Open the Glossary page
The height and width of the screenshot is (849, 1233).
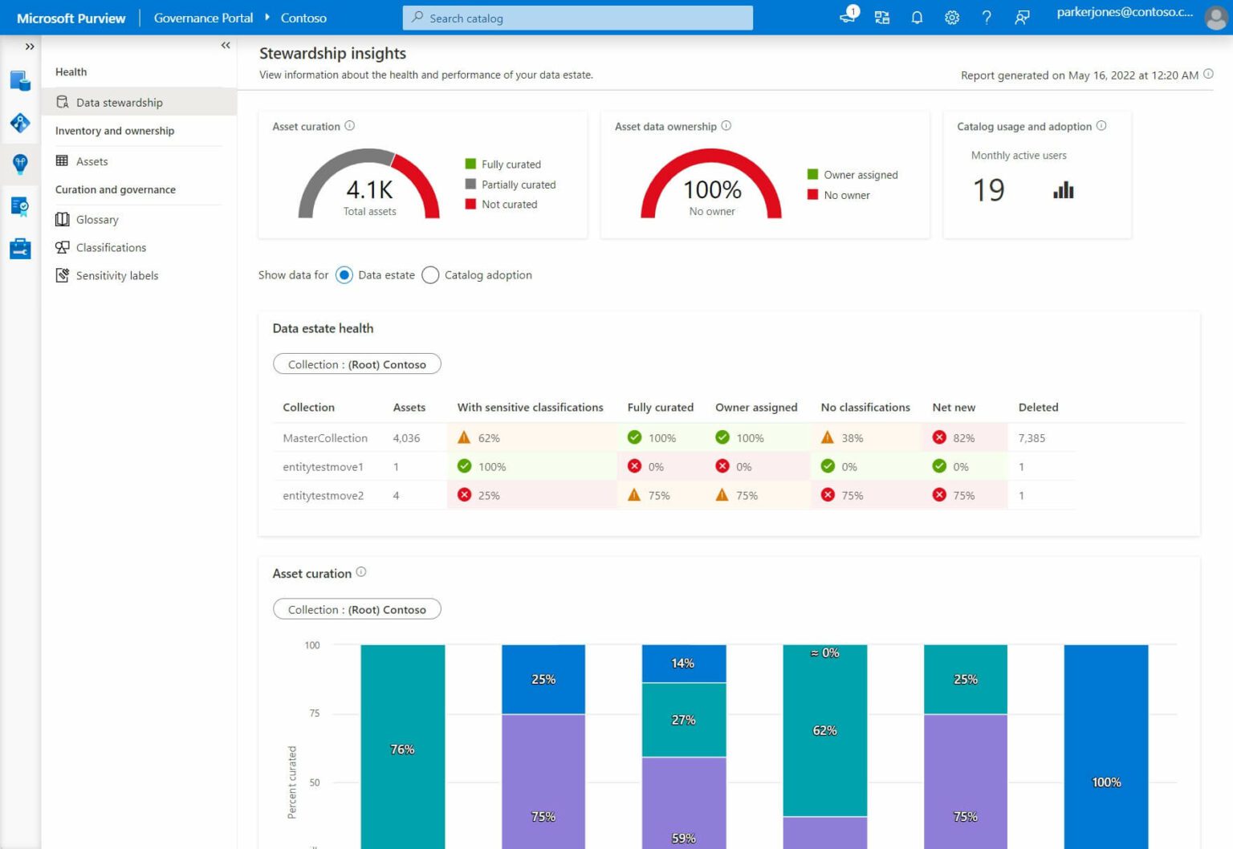(97, 219)
